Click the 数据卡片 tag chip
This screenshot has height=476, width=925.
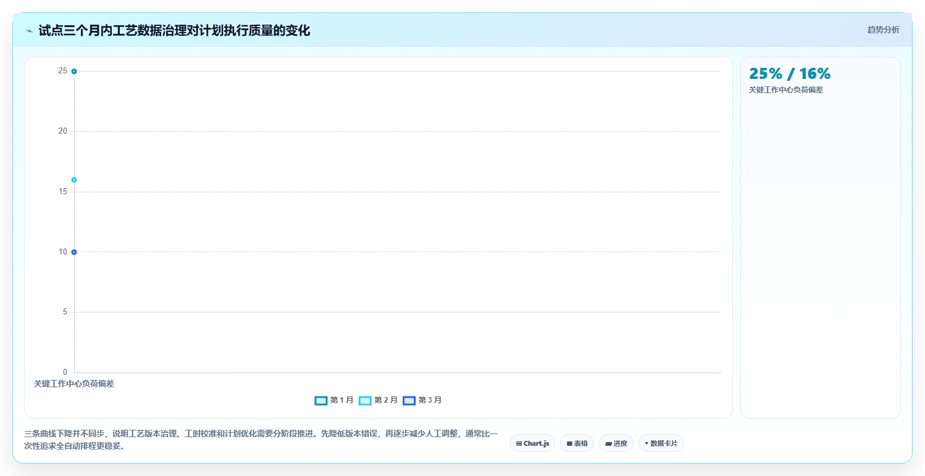coord(661,443)
